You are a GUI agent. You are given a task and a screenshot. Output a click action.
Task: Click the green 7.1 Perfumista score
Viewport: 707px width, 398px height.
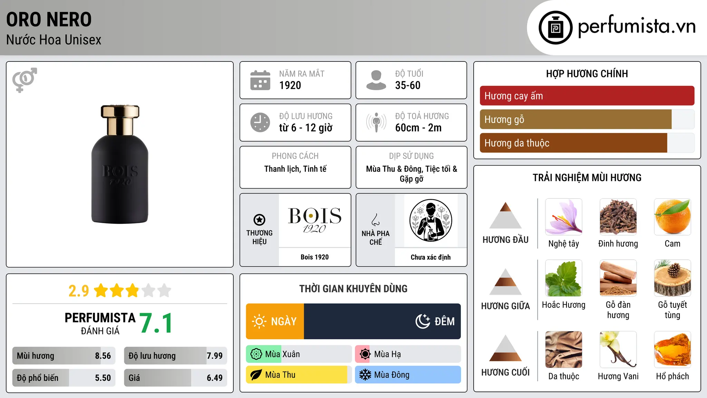click(156, 323)
